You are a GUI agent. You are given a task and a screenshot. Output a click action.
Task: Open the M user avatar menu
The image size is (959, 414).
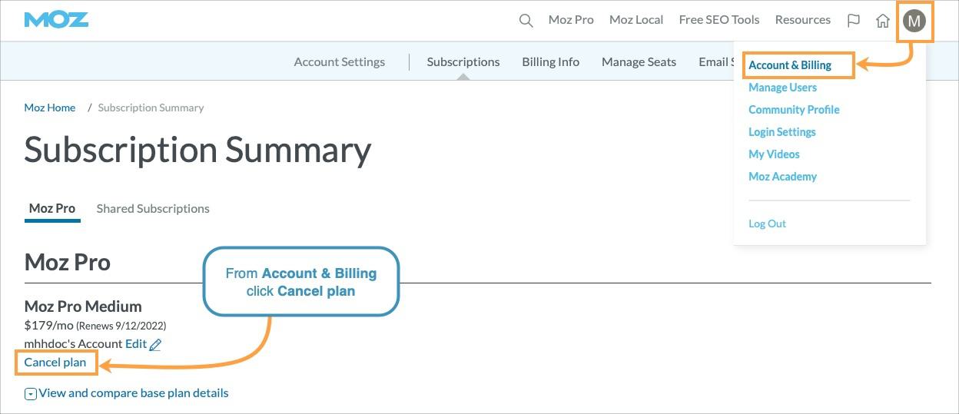[914, 22]
